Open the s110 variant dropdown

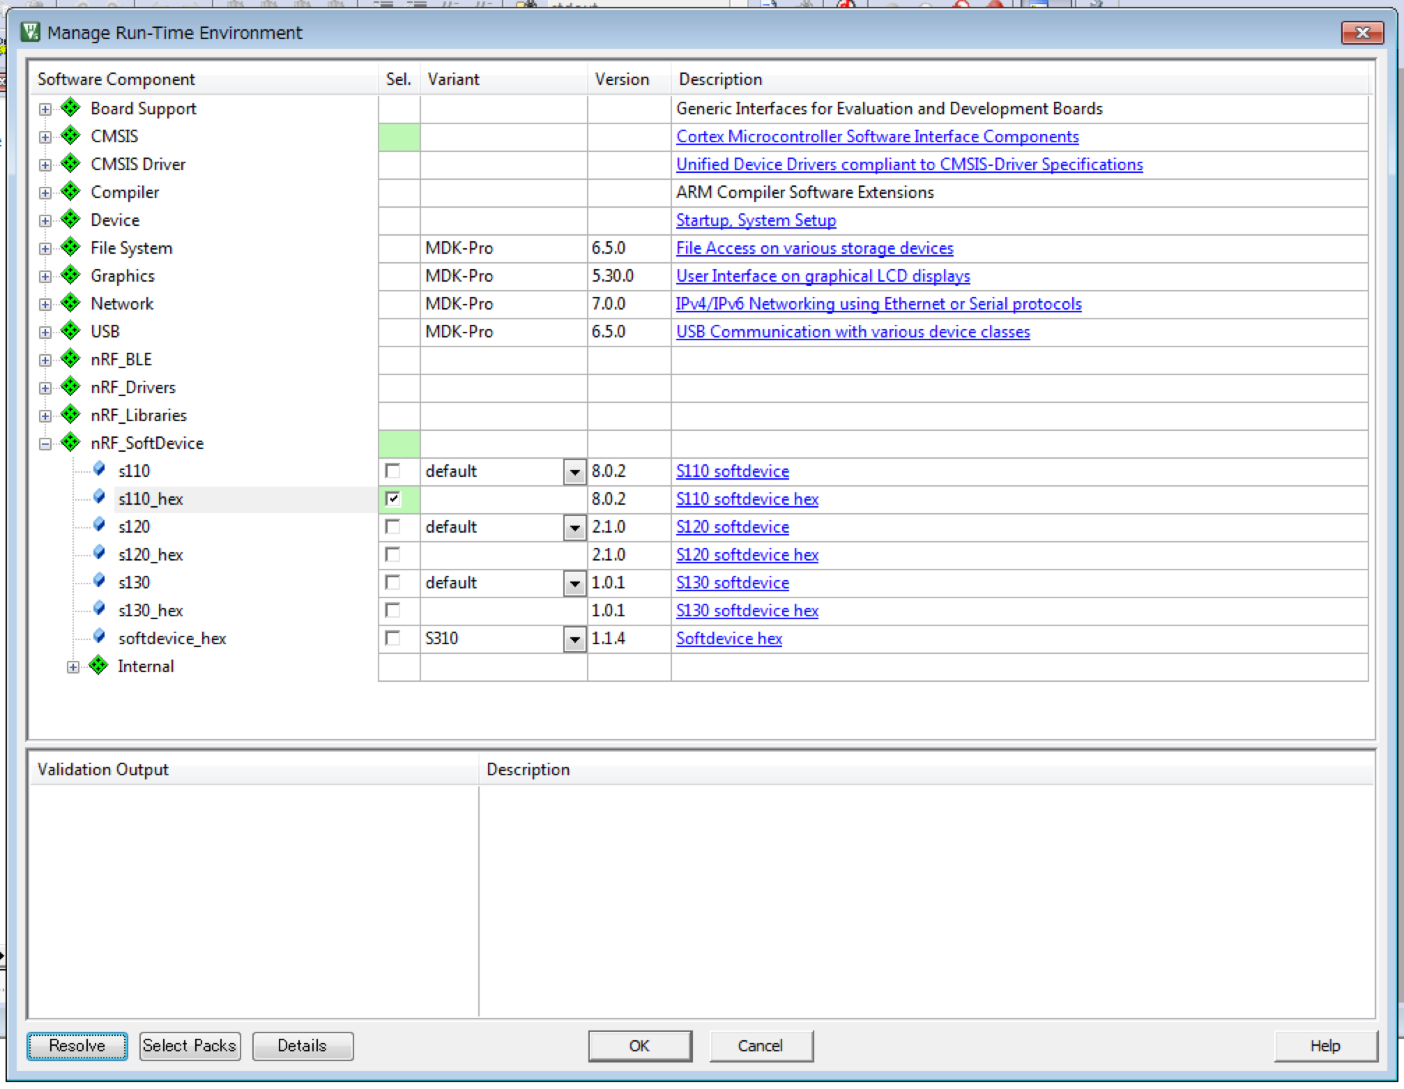[574, 472]
